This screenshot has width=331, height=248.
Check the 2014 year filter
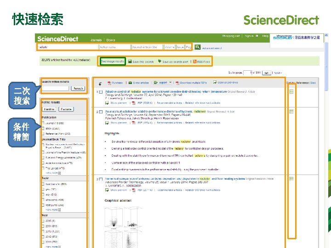[43, 226]
